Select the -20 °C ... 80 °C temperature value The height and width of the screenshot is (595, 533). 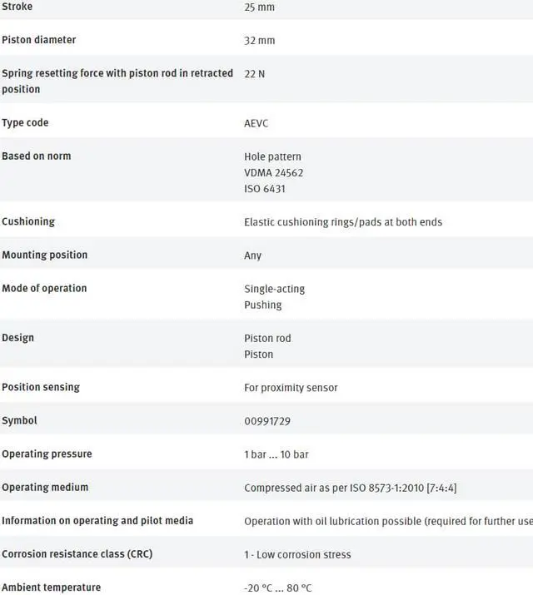pos(278,588)
